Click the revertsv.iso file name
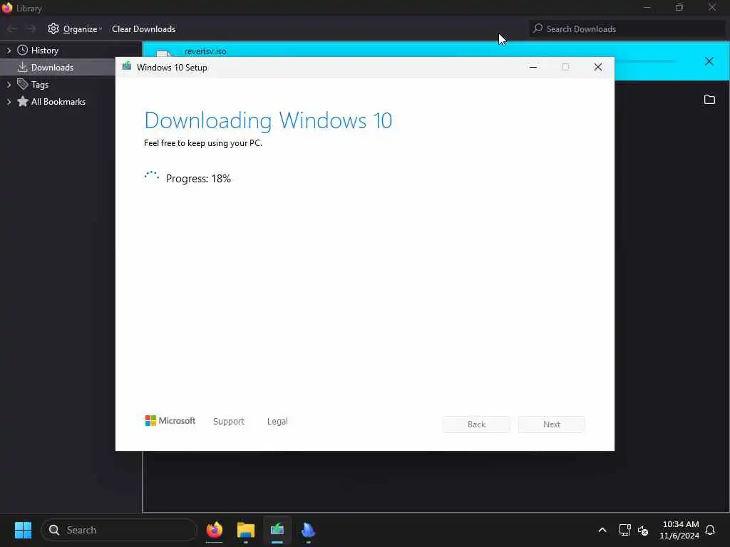The image size is (730, 547). click(x=205, y=51)
